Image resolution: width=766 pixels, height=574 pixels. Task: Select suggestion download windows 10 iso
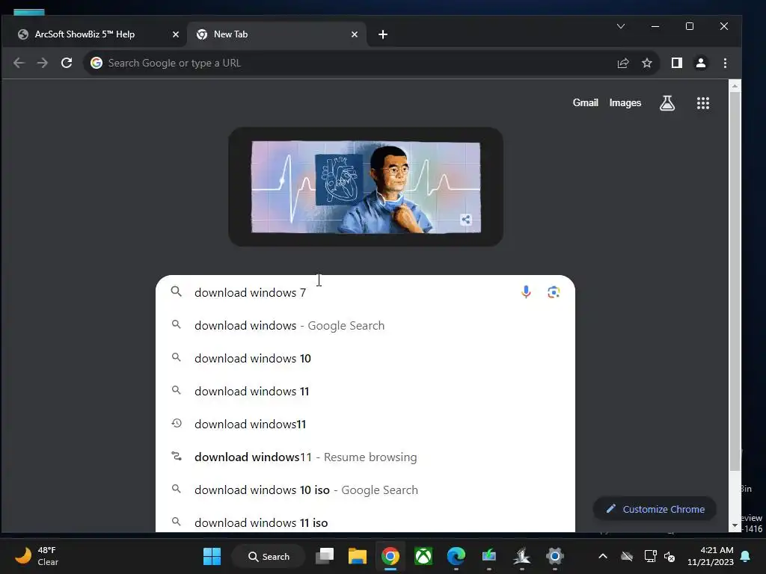point(365,490)
